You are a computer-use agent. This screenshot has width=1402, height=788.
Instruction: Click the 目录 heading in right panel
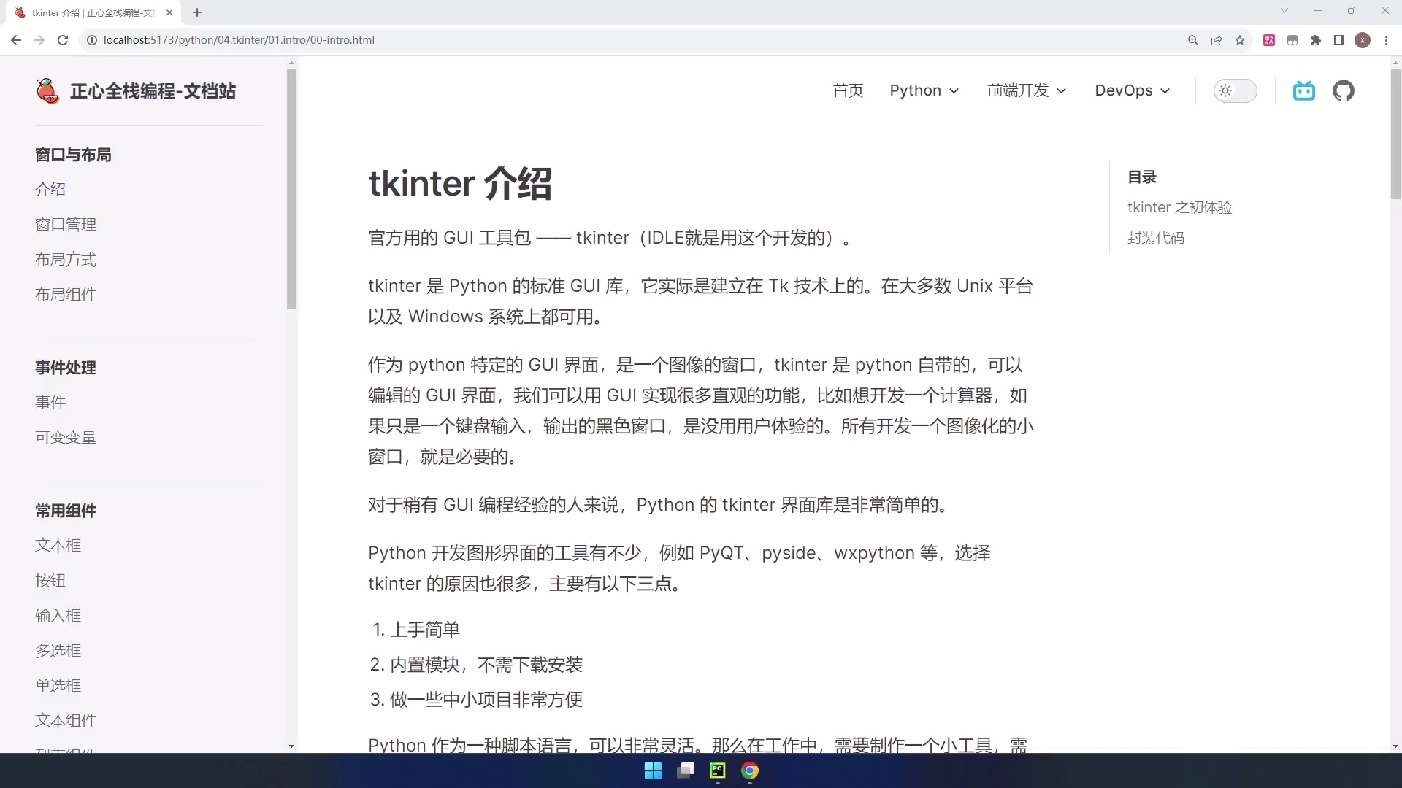[x=1142, y=177]
